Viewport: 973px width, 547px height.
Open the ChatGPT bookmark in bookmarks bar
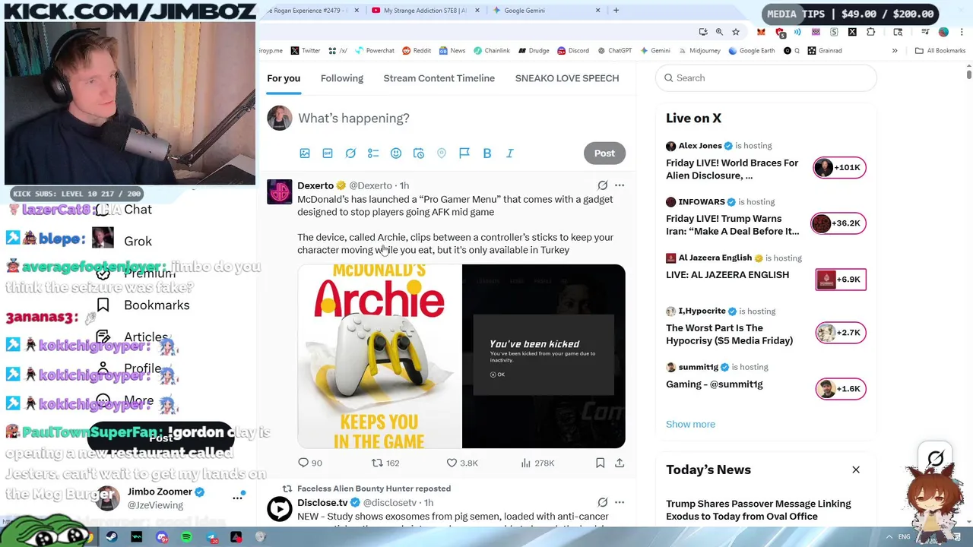point(614,51)
